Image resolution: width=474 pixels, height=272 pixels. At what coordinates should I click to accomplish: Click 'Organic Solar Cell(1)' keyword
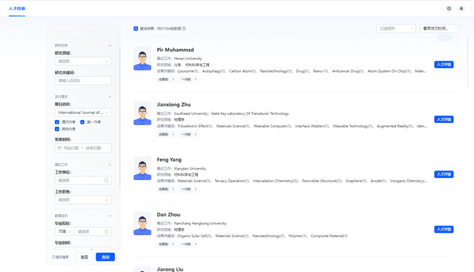[194, 236]
